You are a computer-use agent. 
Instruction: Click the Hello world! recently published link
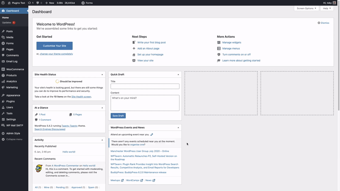[x=69, y=152]
